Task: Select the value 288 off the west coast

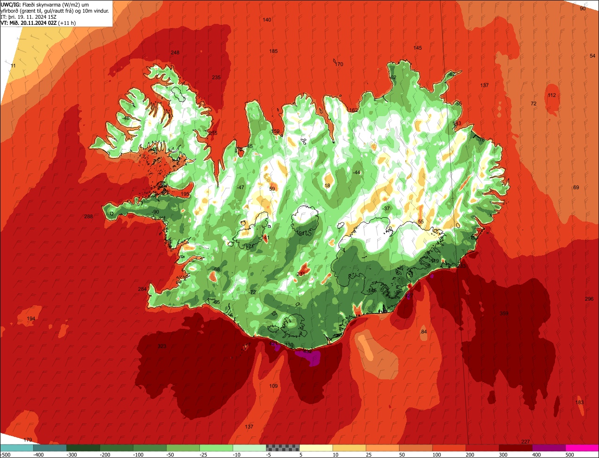Action: pos(88,216)
